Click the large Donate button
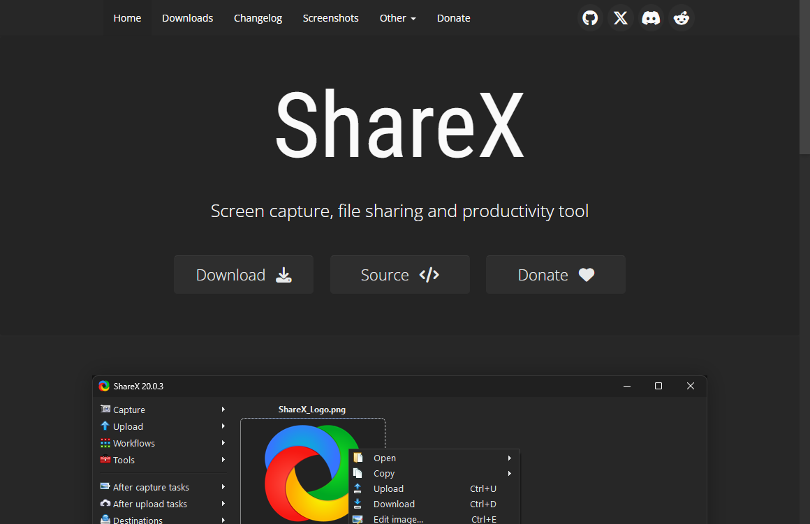Viewport: 810px width, 524px height. pyautogui.click(x=556, y=275)
